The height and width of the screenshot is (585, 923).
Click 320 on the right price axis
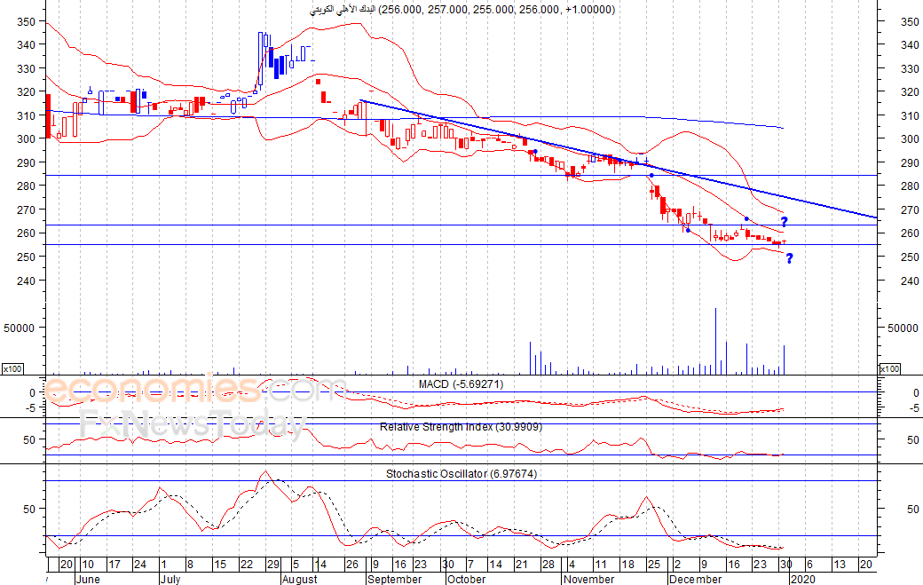click(x=910, y=91)
